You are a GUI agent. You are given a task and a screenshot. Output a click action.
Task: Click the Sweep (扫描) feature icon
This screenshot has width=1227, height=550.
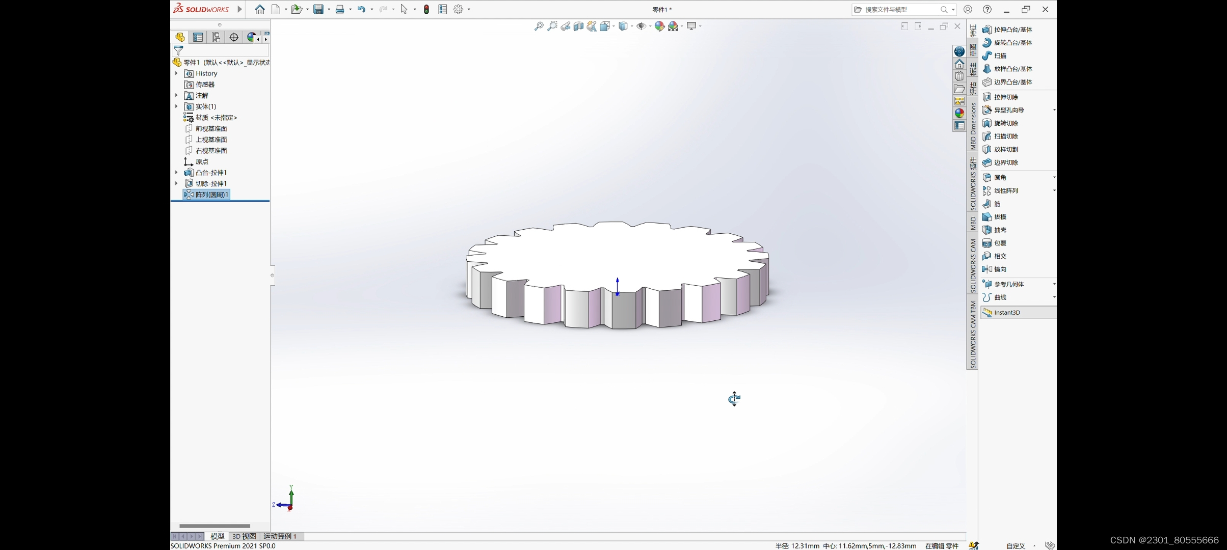click(987, 56)
